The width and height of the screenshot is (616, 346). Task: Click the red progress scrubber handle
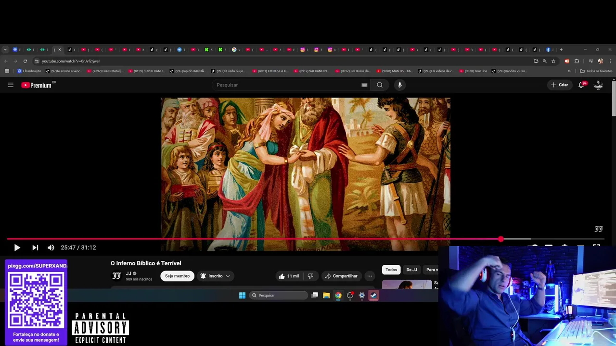(501, 239)
